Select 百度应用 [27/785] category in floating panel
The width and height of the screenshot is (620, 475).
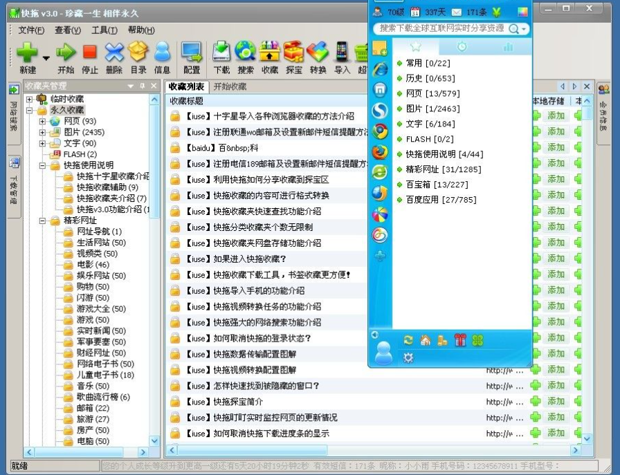441,200
